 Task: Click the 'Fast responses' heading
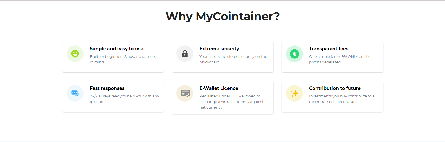pyautogui.click(x=107, y=88)
